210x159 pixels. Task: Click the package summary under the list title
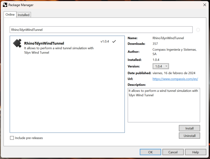[x=59, y=50]
